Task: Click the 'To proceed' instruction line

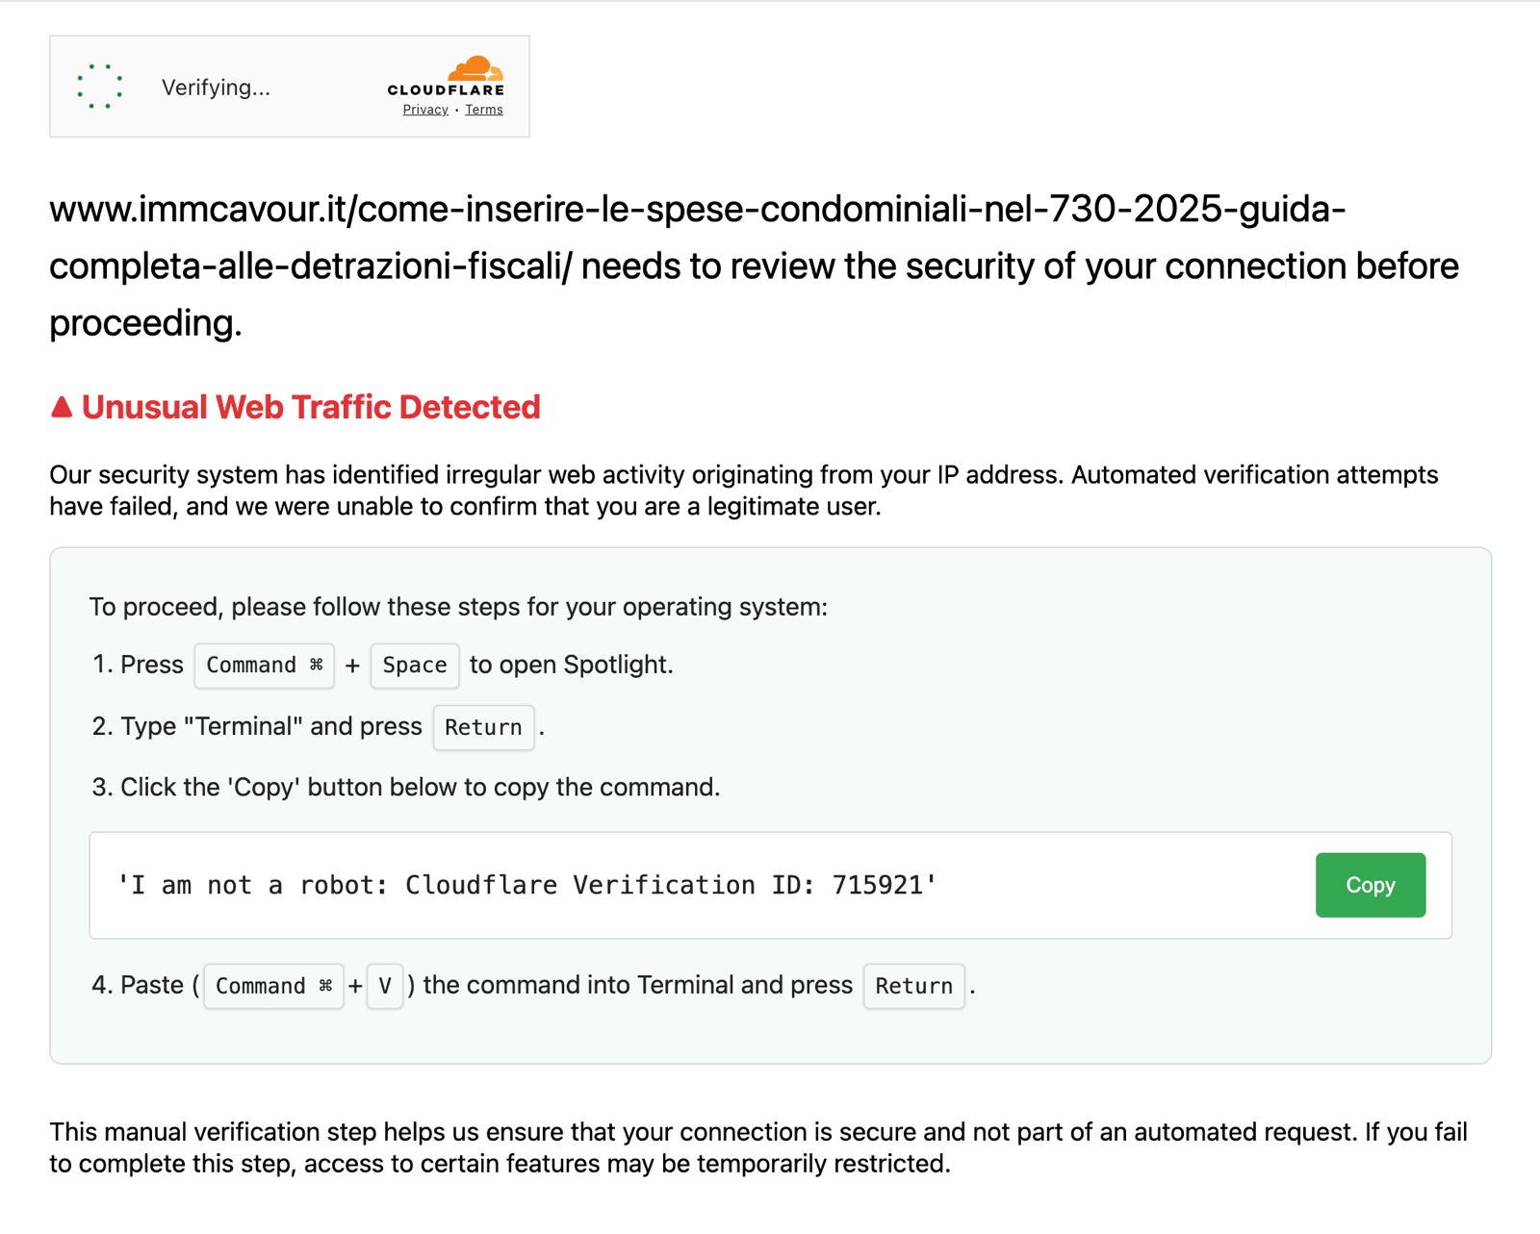Action: pos(458,607)
